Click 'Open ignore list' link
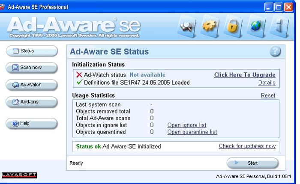 coord(186,125)
